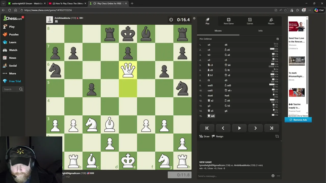Click the Remove Ads button
Image resolution: width=326 pixels, height=183 pixels.
point(298,120)
